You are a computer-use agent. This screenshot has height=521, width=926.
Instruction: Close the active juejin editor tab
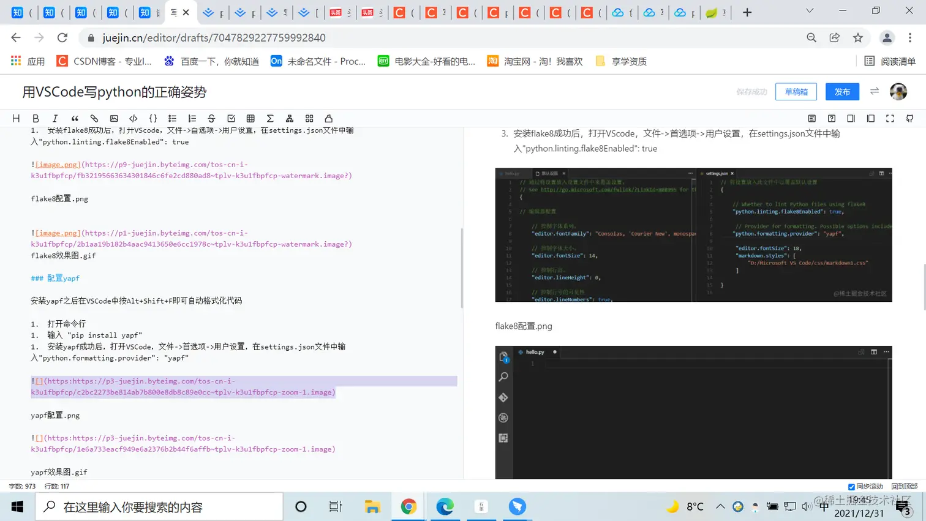[186, 12]
